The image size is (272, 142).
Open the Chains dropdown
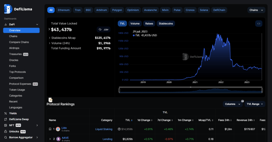(x=256, y=10)
